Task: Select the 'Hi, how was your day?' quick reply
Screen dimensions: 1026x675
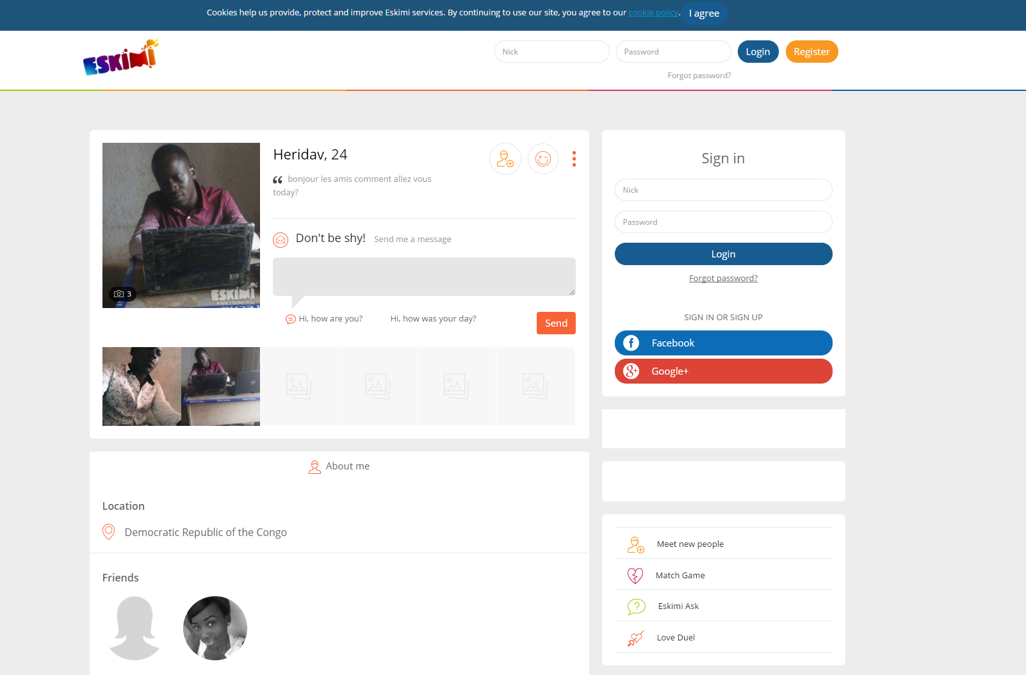Action: click(x=433, y=319)
